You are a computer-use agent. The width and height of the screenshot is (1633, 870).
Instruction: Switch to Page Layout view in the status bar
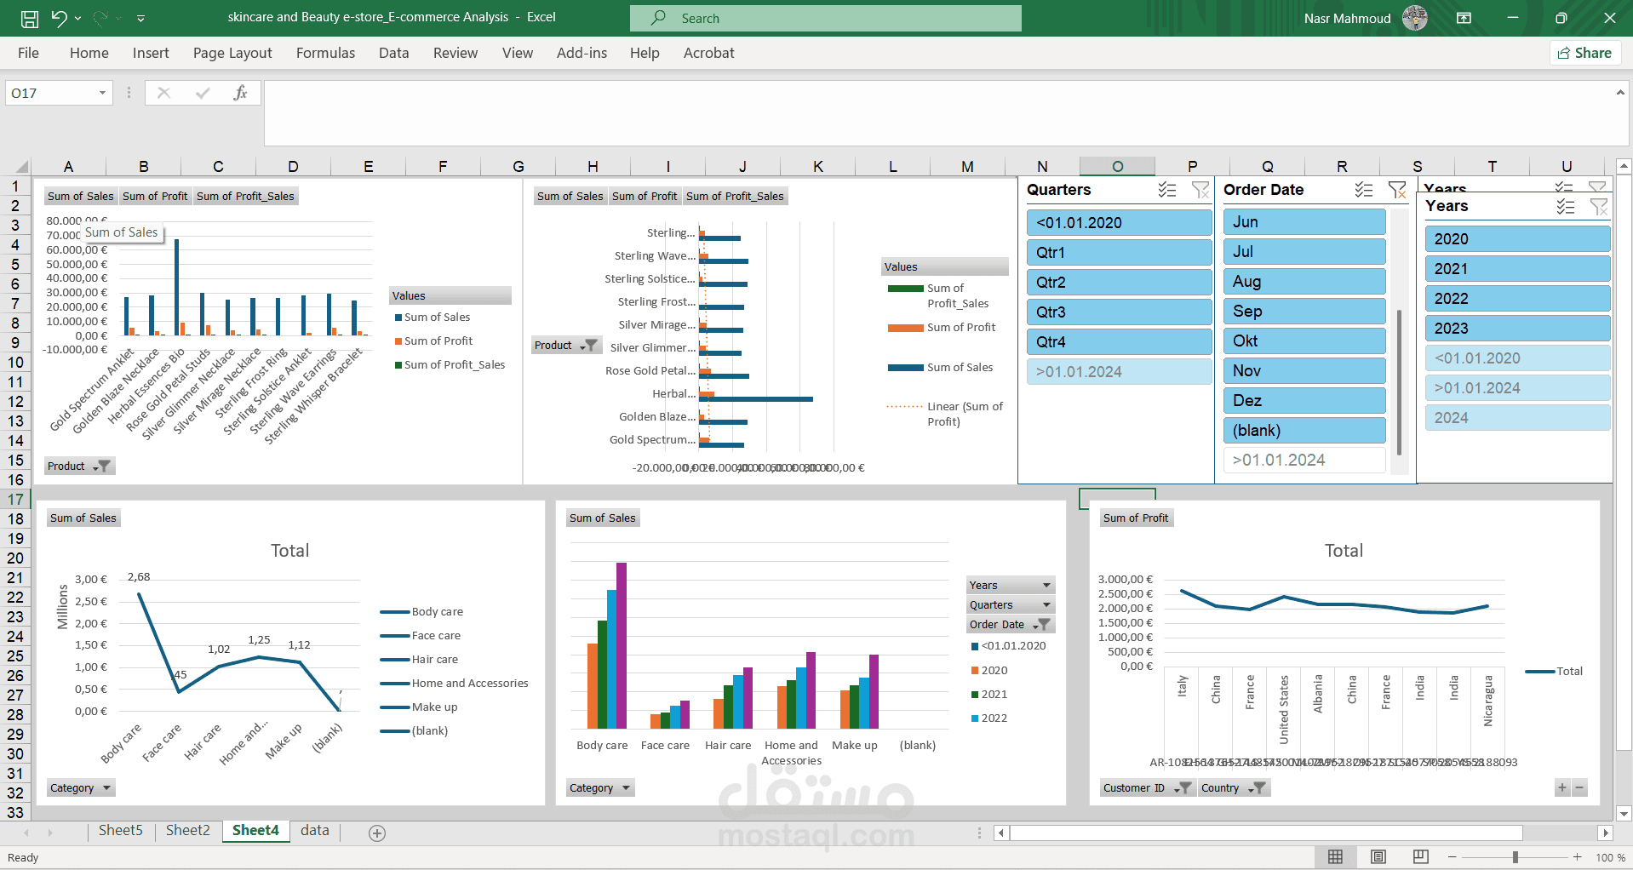[1378, 857]
